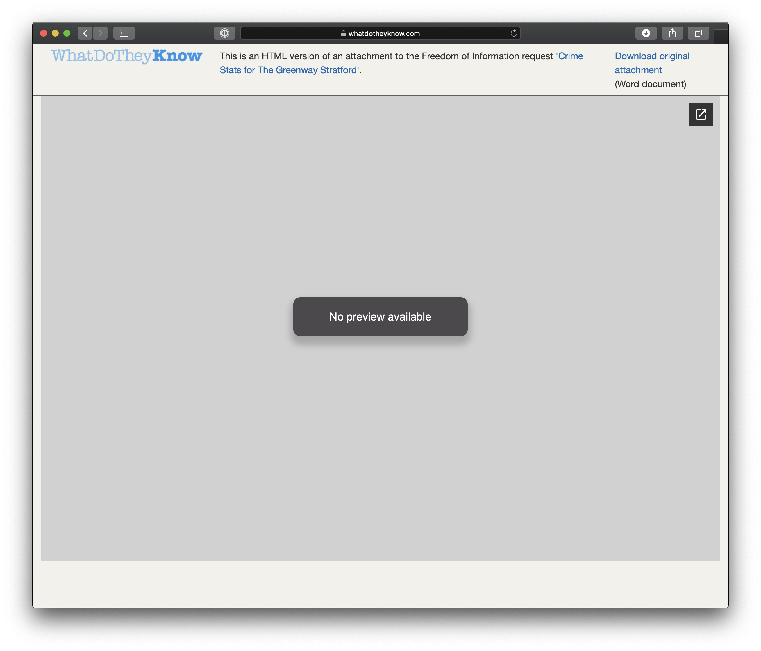
Task: Open the 1Password extension
Action: coord(224,33)
